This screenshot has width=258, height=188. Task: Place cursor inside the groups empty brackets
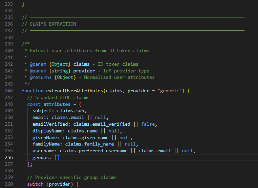[57, 158]
